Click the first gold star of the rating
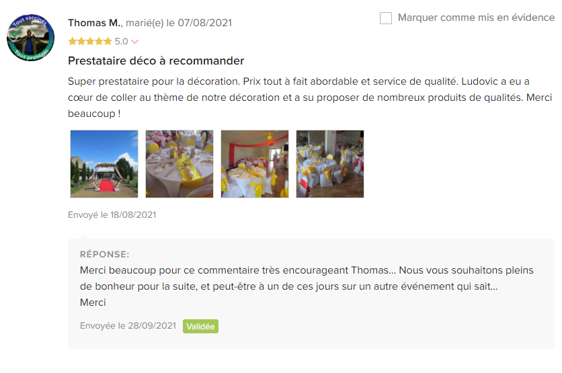The width and height of the screenshot is (562, 373). [73, 41]
